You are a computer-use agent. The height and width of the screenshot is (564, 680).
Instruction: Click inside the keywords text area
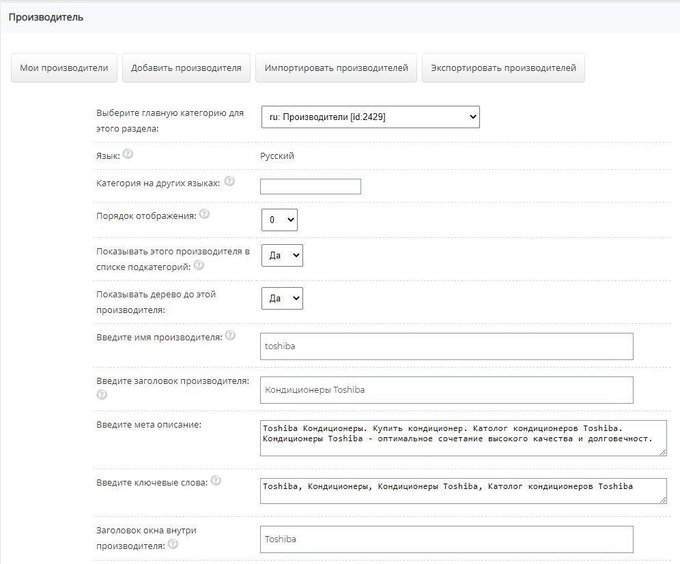tap(463, 490)
